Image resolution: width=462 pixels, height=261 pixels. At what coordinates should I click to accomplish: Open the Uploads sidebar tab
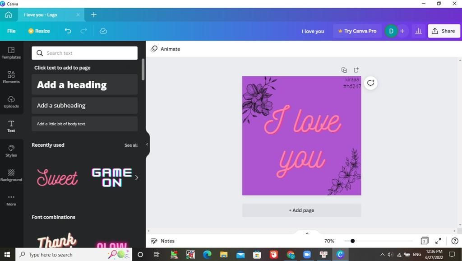[x=11, y=102]
